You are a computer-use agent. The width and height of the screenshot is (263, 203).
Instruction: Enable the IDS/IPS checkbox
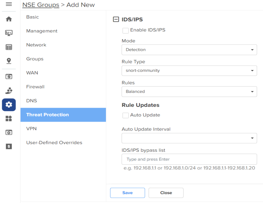[126, 31]
